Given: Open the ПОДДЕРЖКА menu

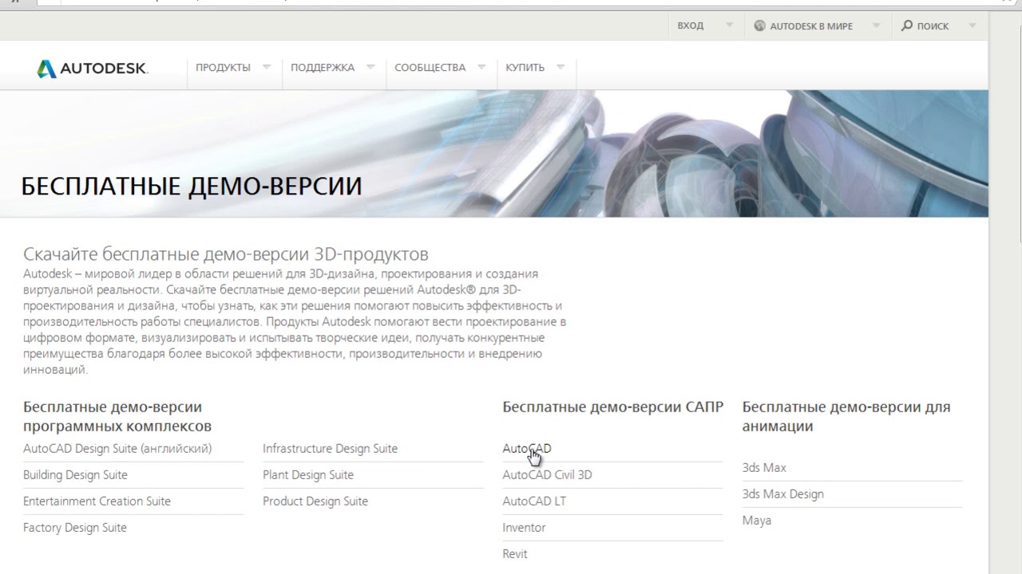Looking at the screenshot, I should [323, 68].
